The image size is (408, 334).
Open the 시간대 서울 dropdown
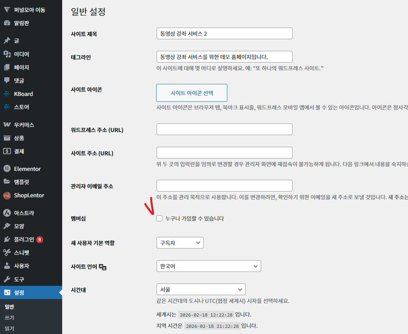(201, 289)
